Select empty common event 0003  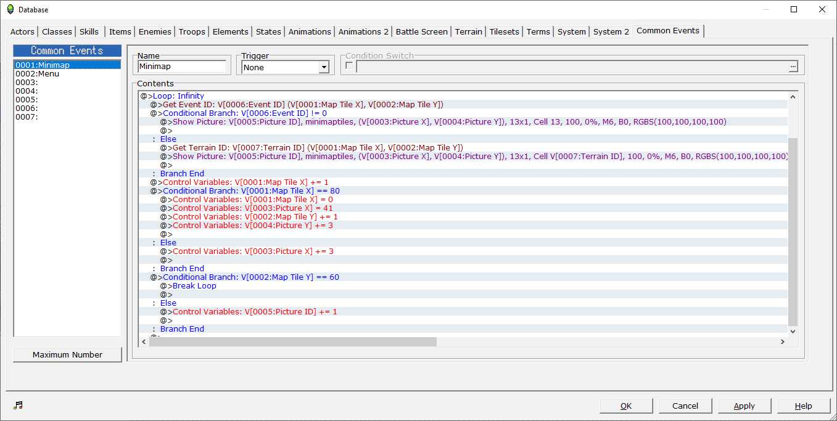tap(67, 82)
